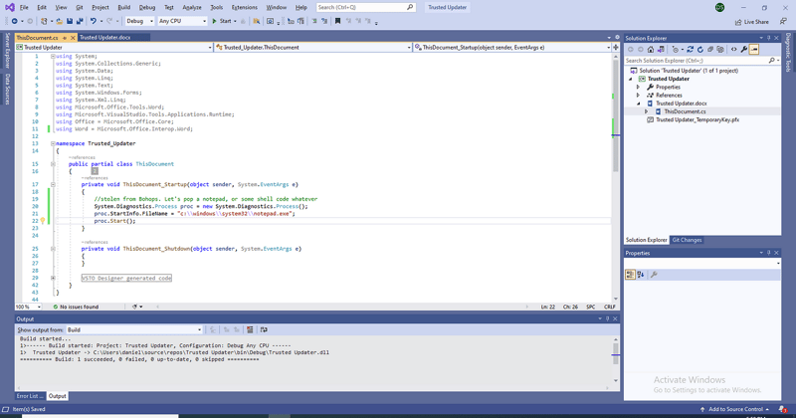This screenshot has width=796, height=418.
Task: Open the Show output from Build dropdown
Action: 134,330
